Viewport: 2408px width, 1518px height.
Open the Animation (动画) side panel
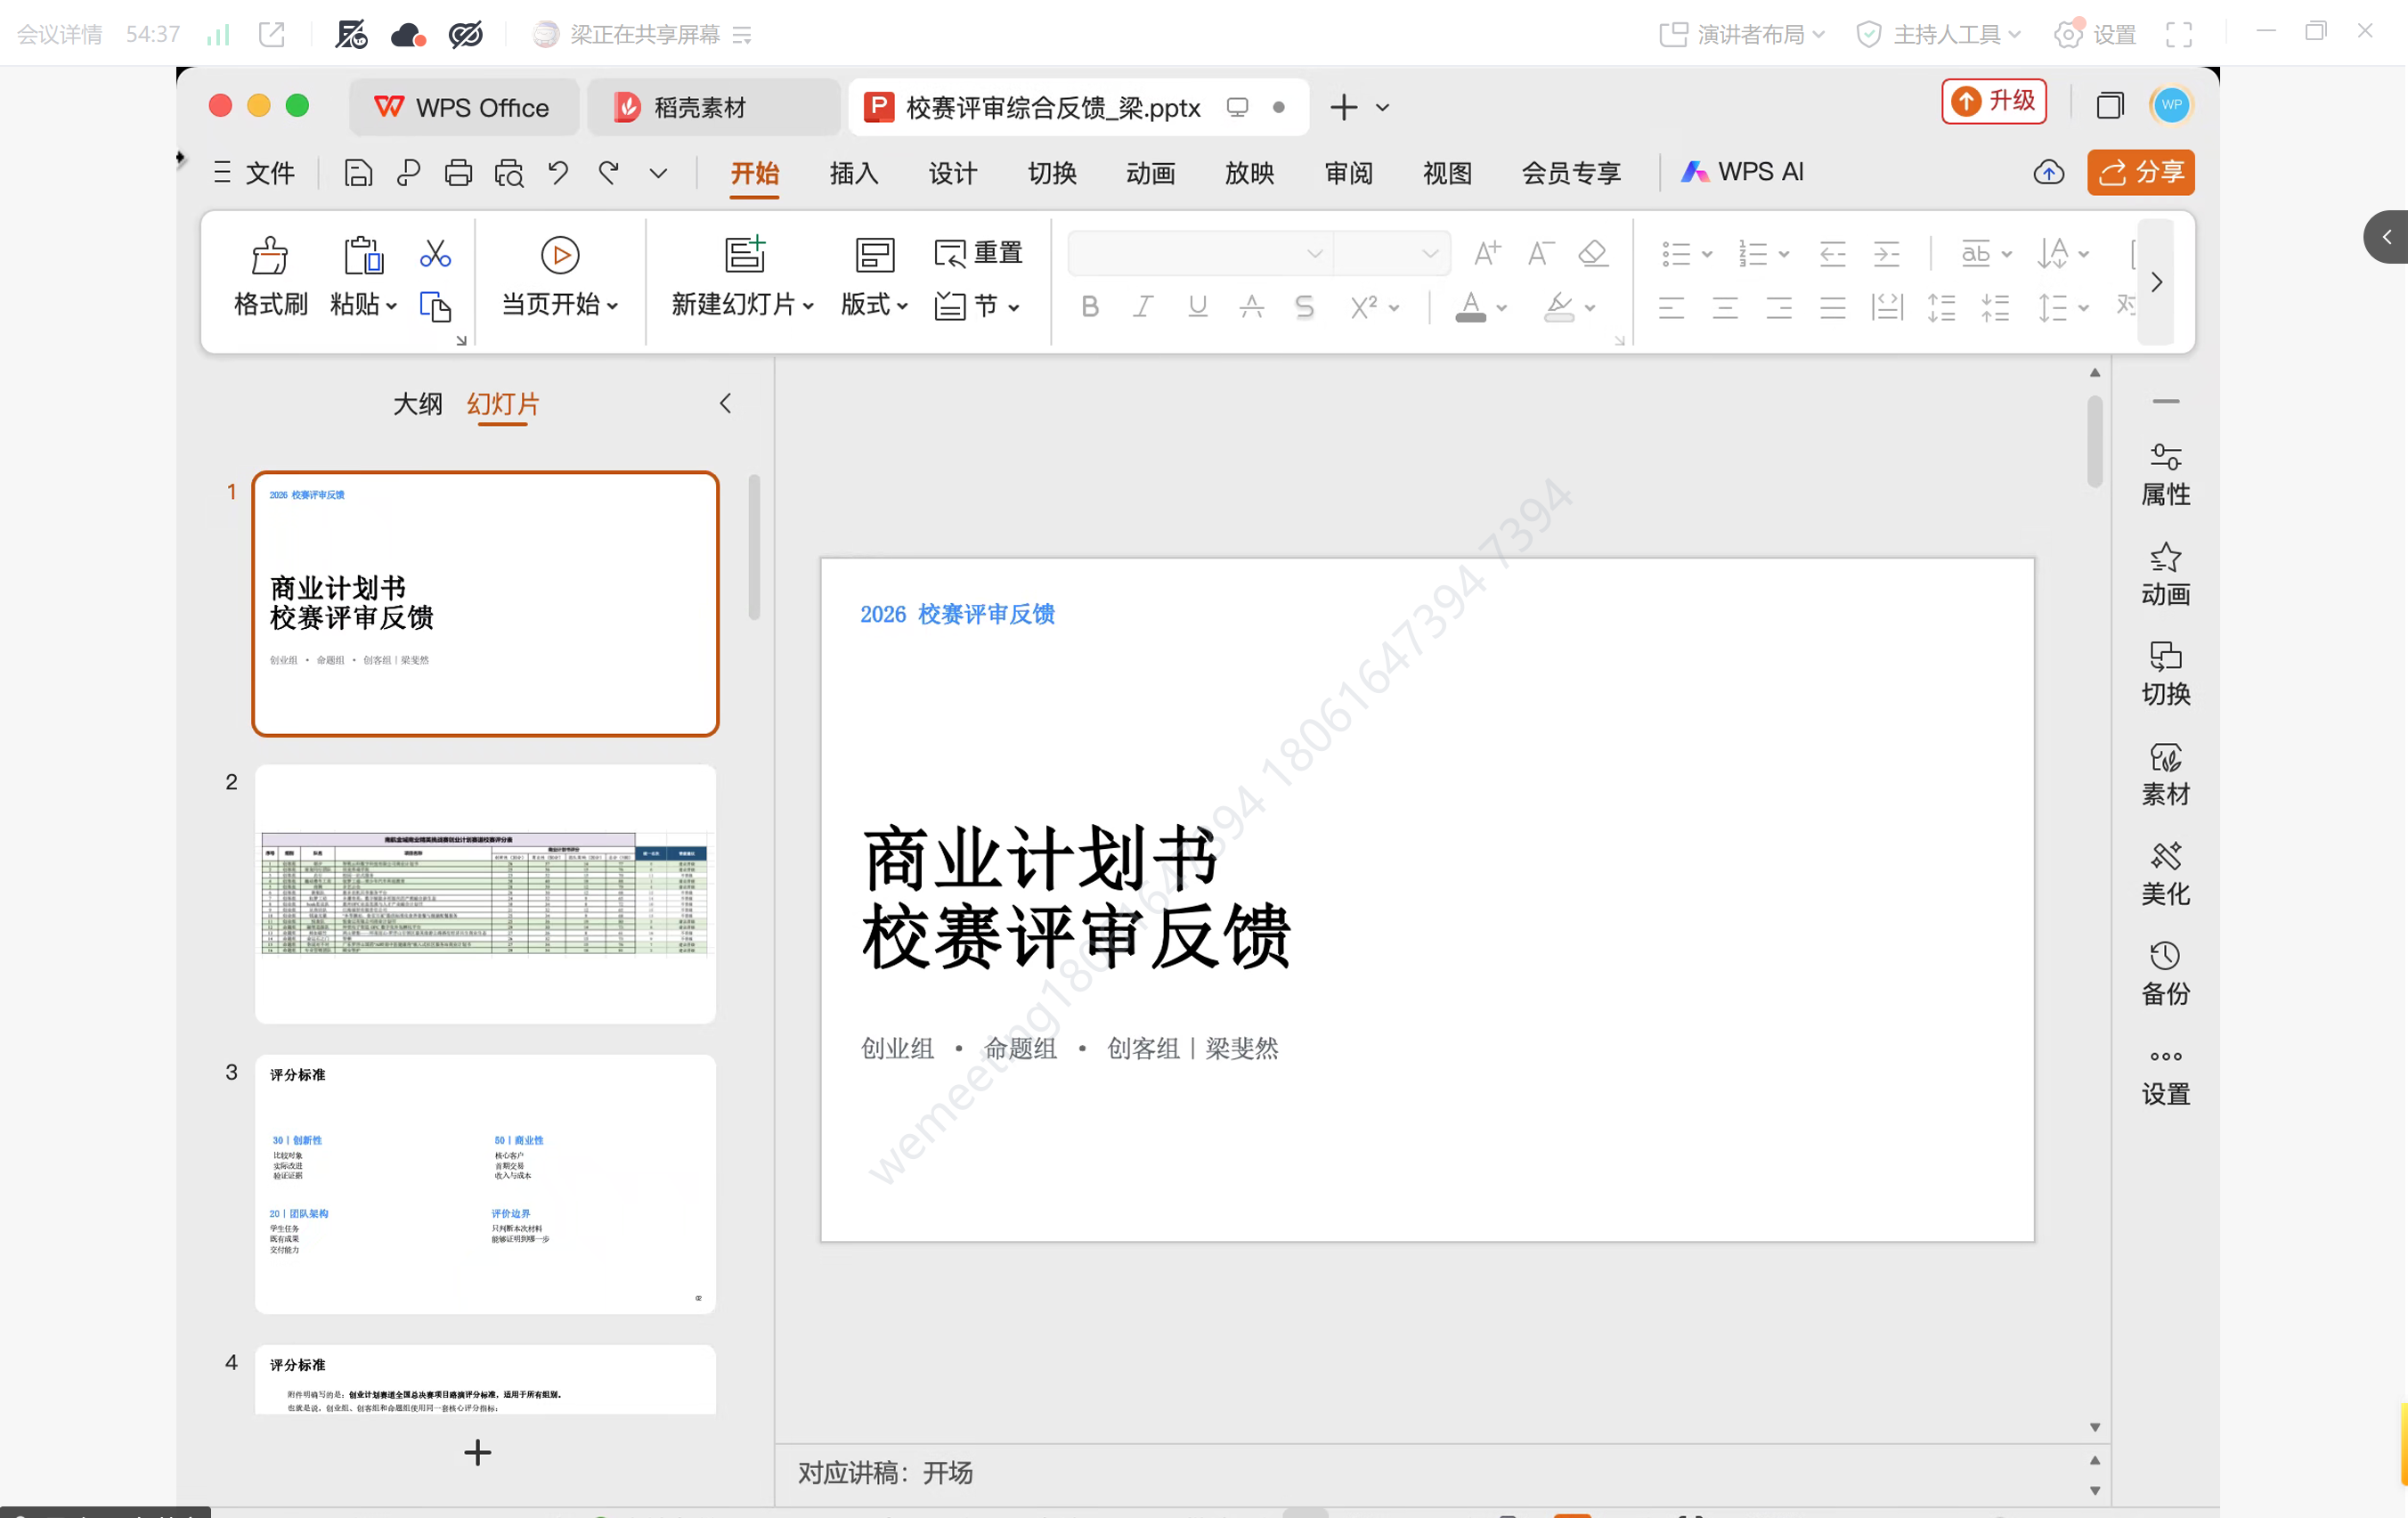pos(2166,575)
